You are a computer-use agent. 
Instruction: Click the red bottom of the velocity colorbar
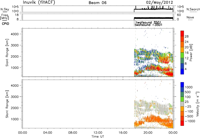(182, 123)
